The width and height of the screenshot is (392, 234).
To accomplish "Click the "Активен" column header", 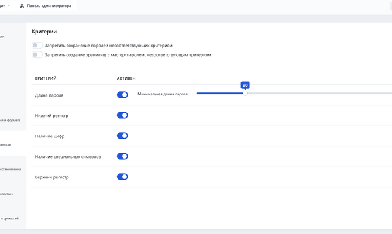I will [126, 78].
